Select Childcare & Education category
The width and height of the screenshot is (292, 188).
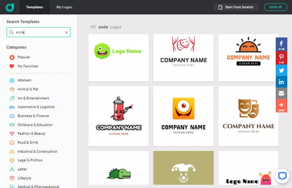pos(35,125)
